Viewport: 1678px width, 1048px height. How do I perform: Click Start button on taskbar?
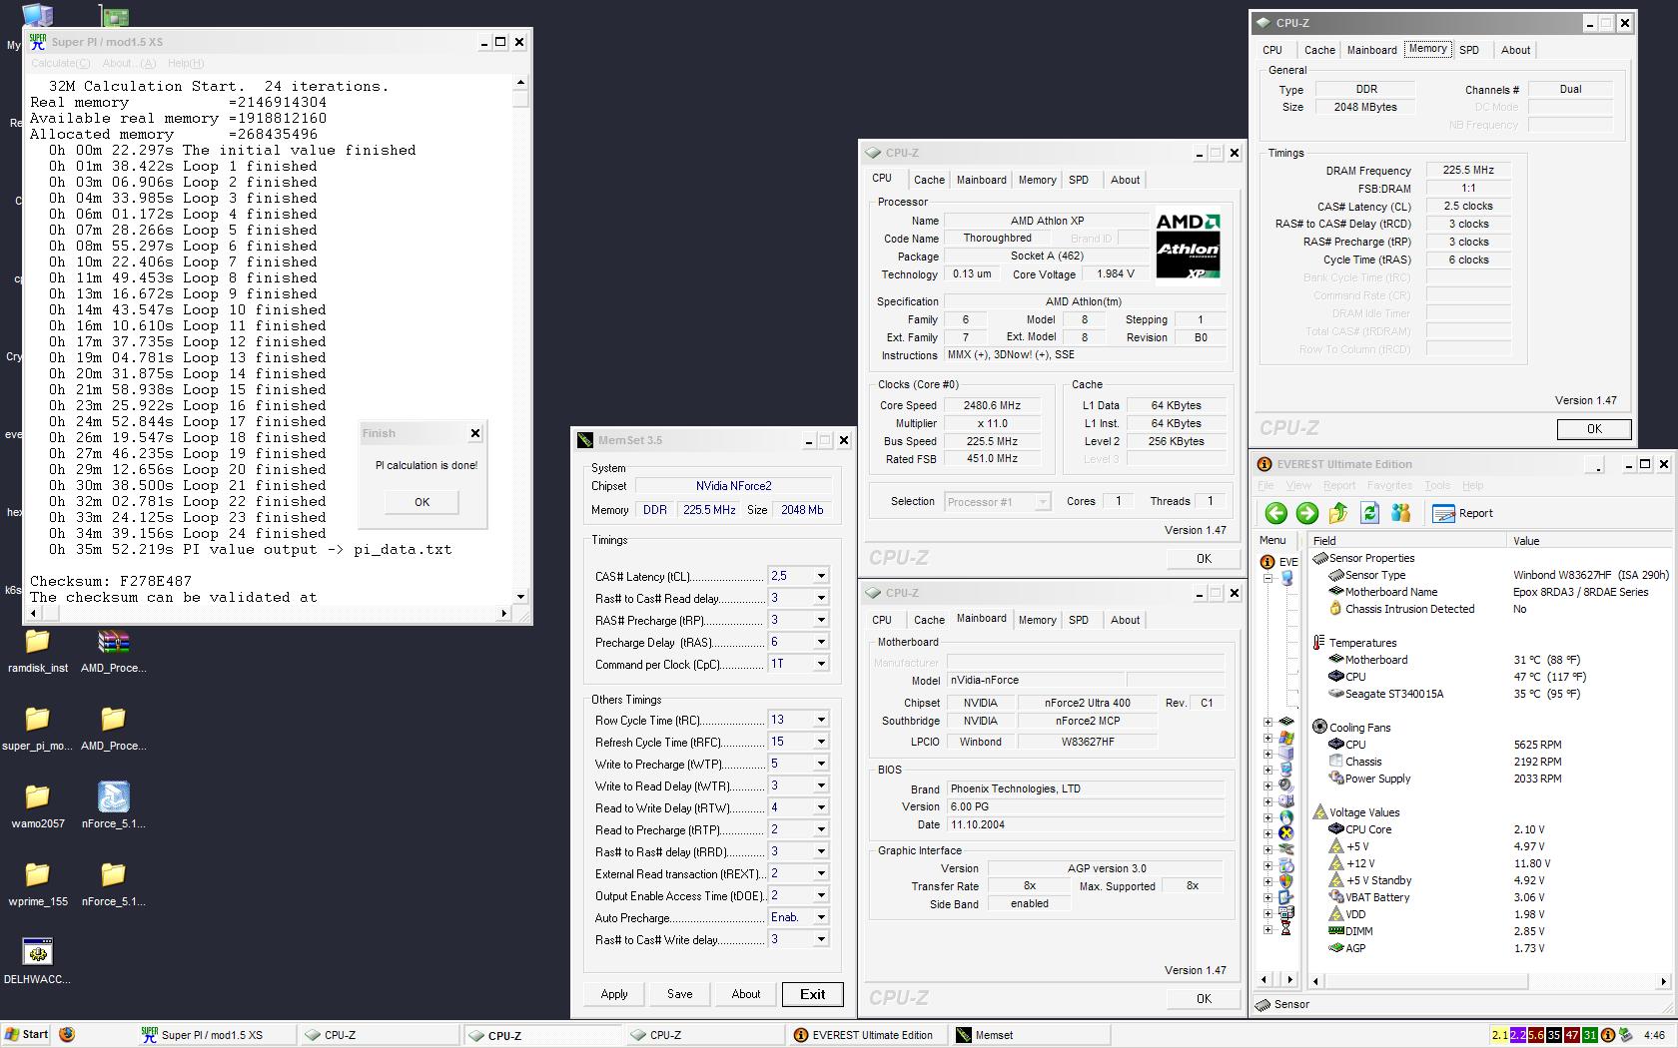[x=27, y=1035]
